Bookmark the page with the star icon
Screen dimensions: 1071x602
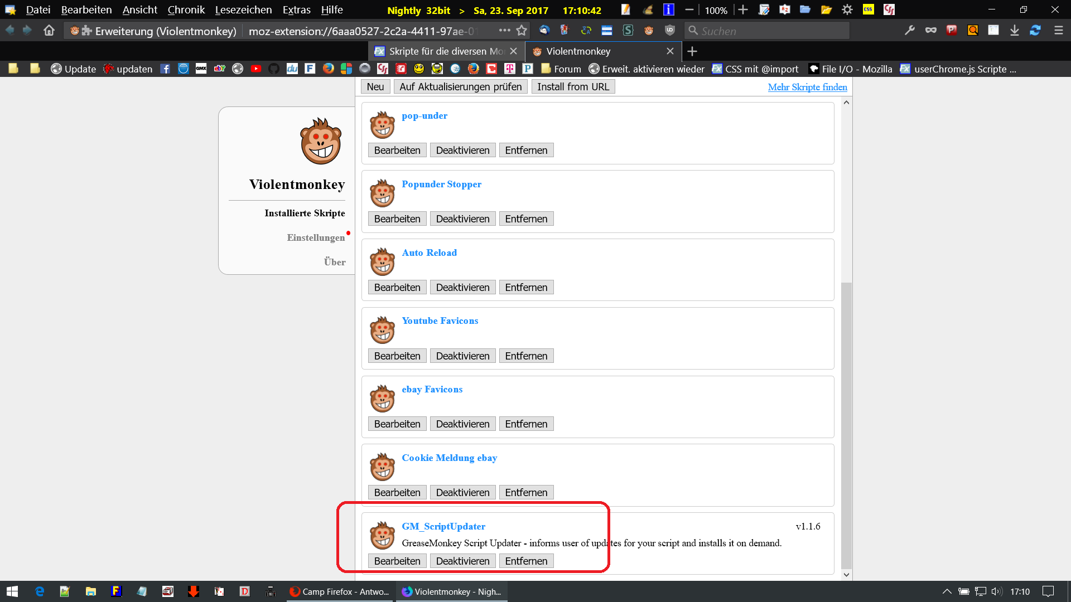522,31
